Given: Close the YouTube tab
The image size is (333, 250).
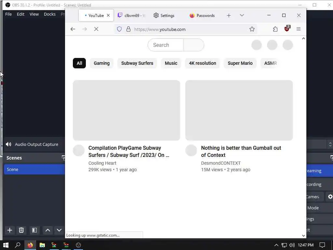Looking at the screenshot, I should click(x=108, y=15).
